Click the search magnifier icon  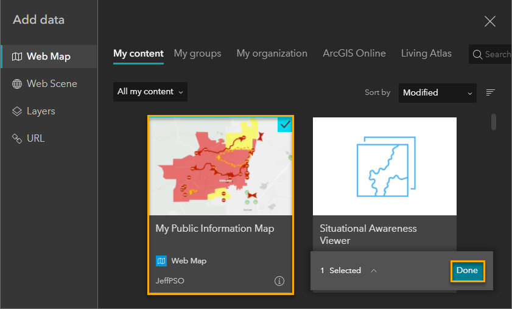click(x=478, y=54)
